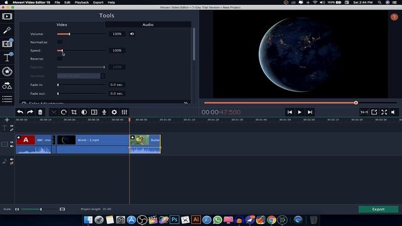The height and width of the screenshot is (226, 402).
Task: Click the Undo arrow in toolbar
Action: [20, 112]
